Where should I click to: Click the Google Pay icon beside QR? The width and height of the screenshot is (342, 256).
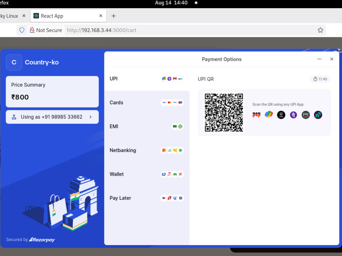tap(269, 114)
